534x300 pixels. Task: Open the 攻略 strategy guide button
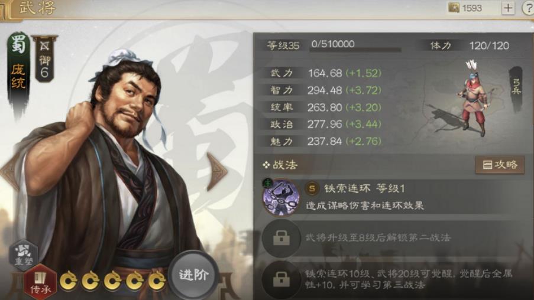(x=500, y=165)
